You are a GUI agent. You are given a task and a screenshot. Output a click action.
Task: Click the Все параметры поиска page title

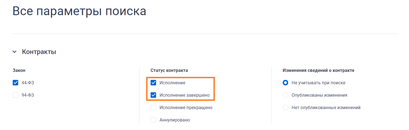(x=79, y=11)
